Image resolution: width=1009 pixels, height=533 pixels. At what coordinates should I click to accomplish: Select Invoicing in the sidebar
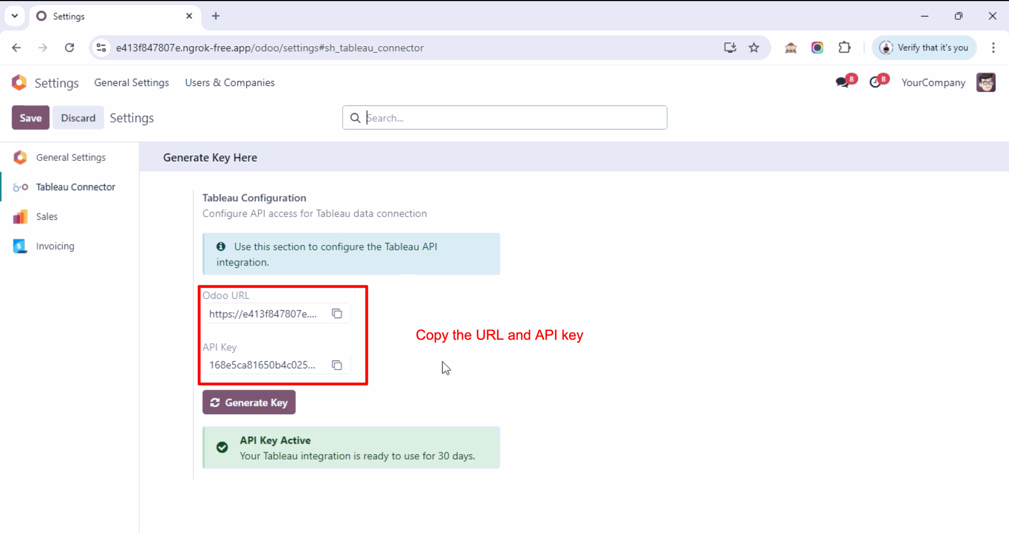click(69, 246)
